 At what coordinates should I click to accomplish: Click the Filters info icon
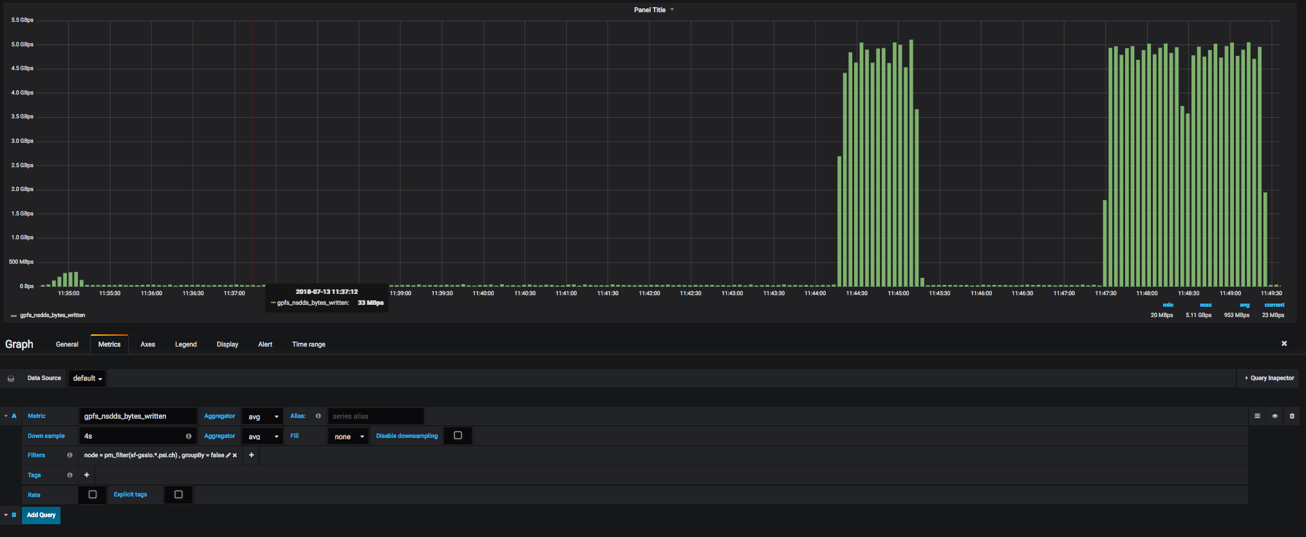pyautogui.click(x=70, y=455)
